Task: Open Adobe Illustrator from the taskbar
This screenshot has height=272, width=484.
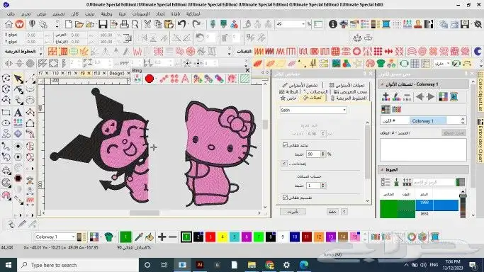Action: [x=200, y=265]
